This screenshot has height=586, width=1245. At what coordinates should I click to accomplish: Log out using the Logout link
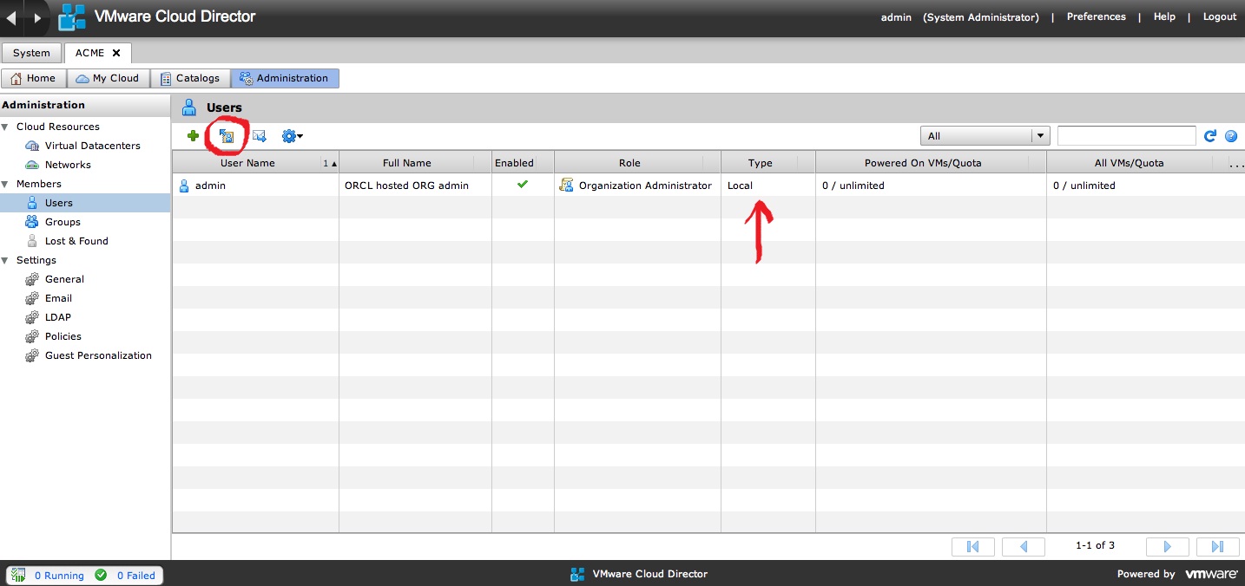[x=1220, y=17]
